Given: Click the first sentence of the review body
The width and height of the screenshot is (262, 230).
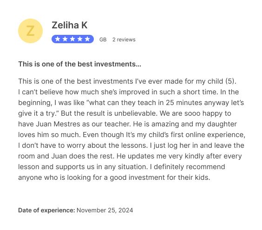Looking at the screenshot, I should click(127, 81).
